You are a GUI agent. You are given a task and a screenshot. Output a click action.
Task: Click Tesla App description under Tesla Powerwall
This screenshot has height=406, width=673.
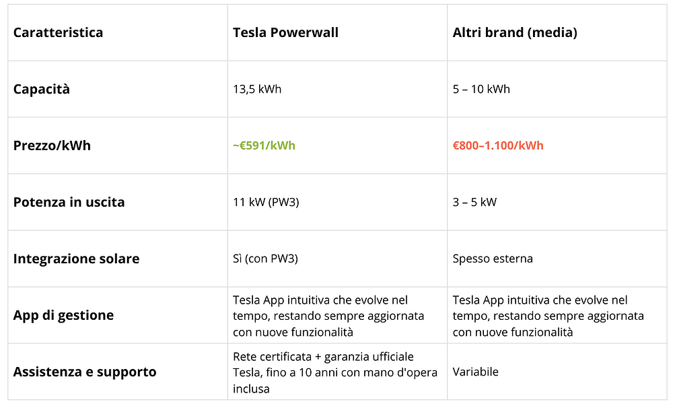pyautogui.click(x=328, y=316)
